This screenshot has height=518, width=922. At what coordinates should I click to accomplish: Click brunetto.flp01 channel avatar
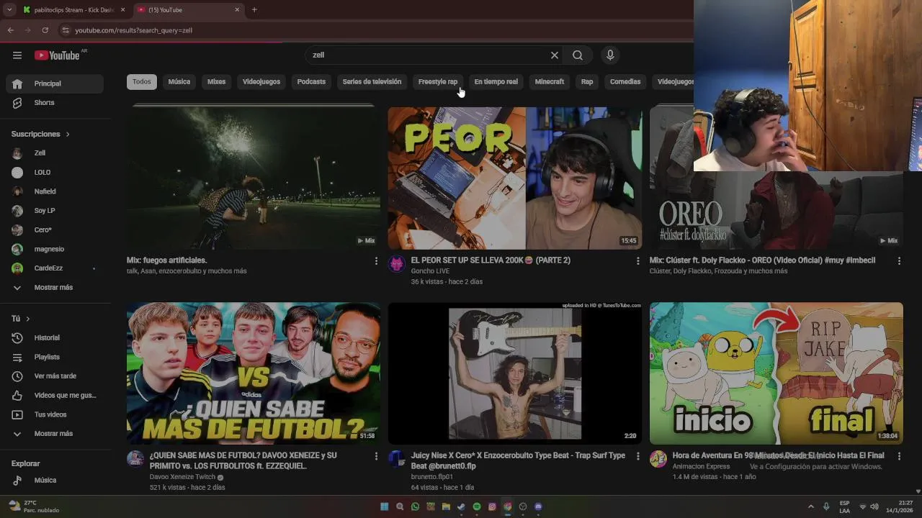pos(397,459)
